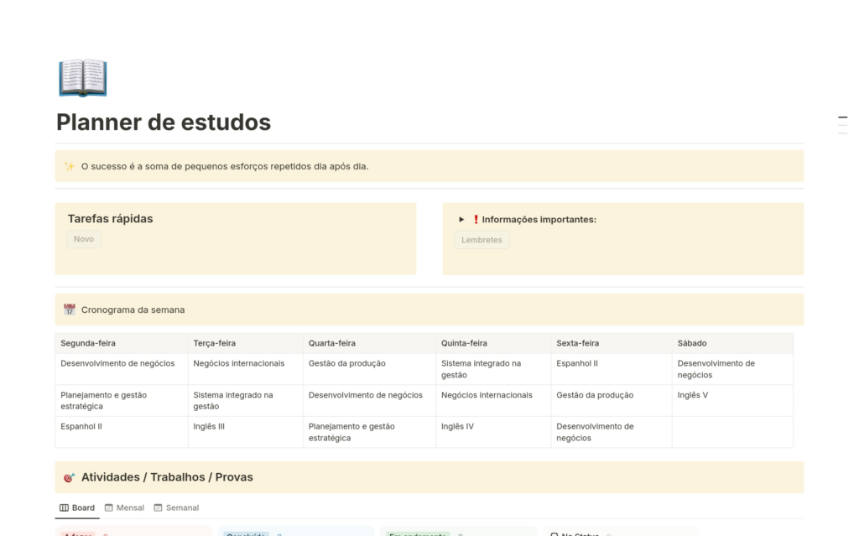Image resolution: width=859 pixels, height=536 pixels.
Task: Switch to the Semanal view tab
Action: 176,507
